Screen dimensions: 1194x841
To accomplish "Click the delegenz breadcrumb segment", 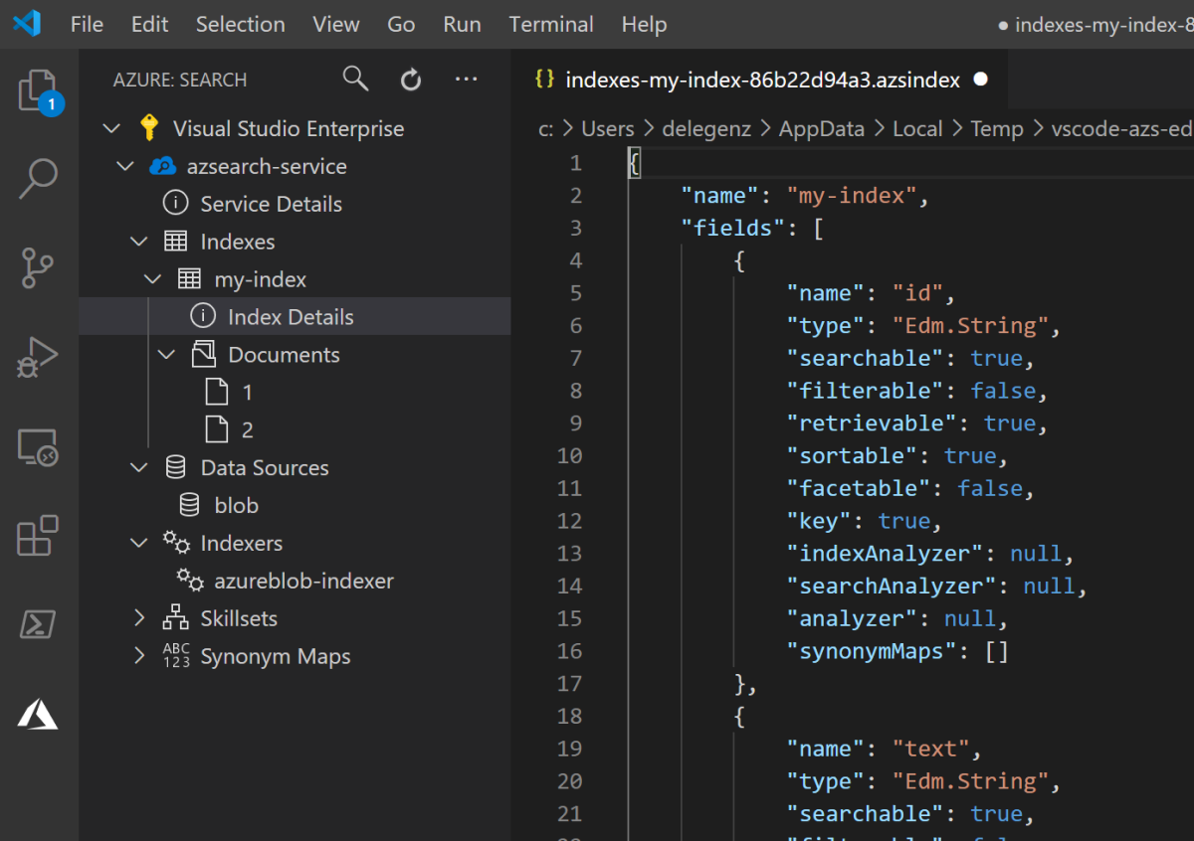I will pyautogui.click(x=704, y=129).
